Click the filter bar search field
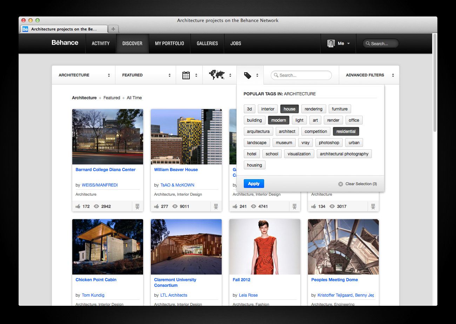This screenshot has width=456, height=324. tap(301, 75)
